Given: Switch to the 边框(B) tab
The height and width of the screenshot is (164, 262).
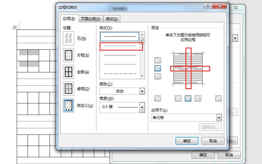Looking at the screenshot, I should point(69,19).
